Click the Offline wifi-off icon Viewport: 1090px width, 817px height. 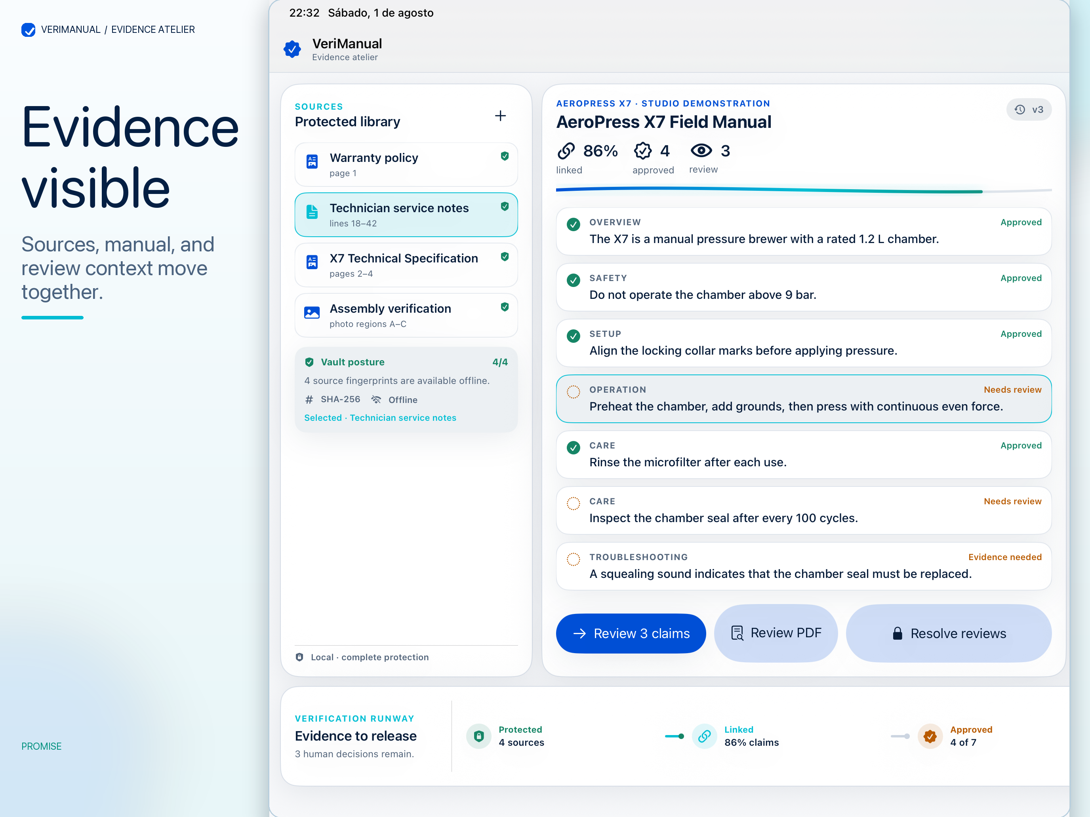(376, 399)
